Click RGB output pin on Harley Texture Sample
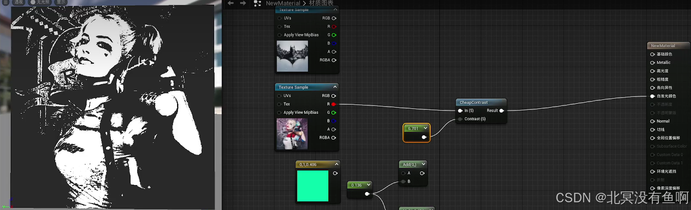 pyautogui.click(x=333, y=96)
